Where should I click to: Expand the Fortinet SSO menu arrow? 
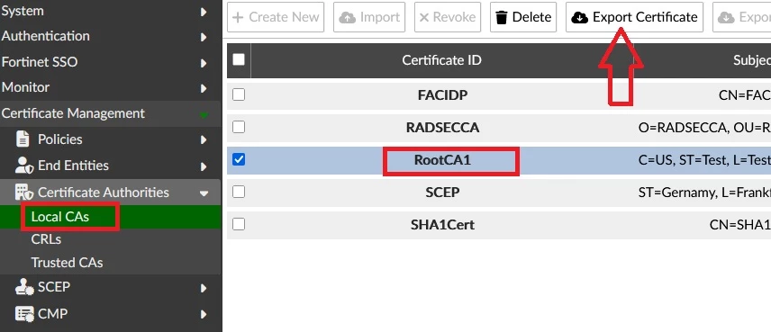click(x=204, y=63)
